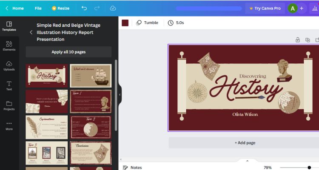Viewport: 319px width, 170px height.
Task: Open the dark red background color swatch
Action: [125, 23]
